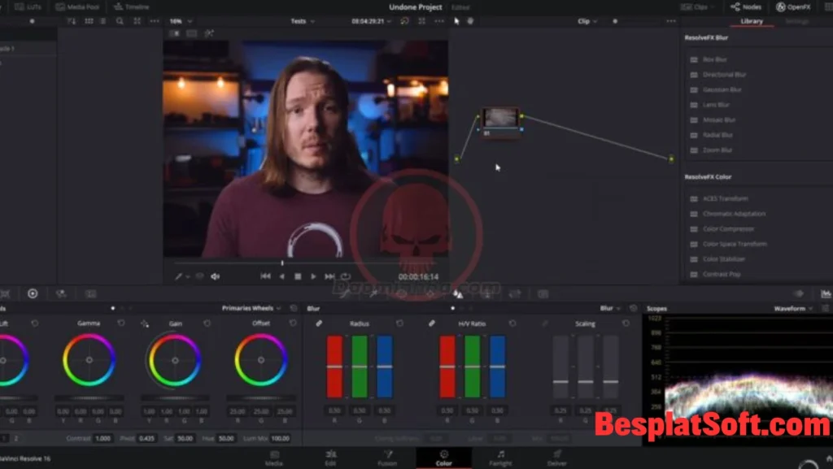Select the corrector node thumbnail
Image resolution: width=833 pixels, height=469 pixels.
click(x=499, y=119)
